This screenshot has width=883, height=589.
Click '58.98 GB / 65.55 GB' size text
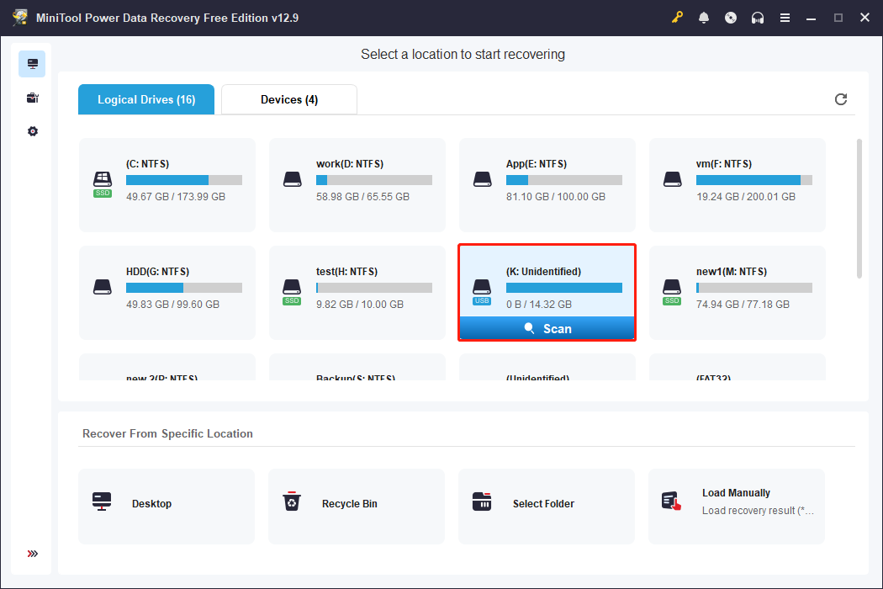tap(362, 197)
